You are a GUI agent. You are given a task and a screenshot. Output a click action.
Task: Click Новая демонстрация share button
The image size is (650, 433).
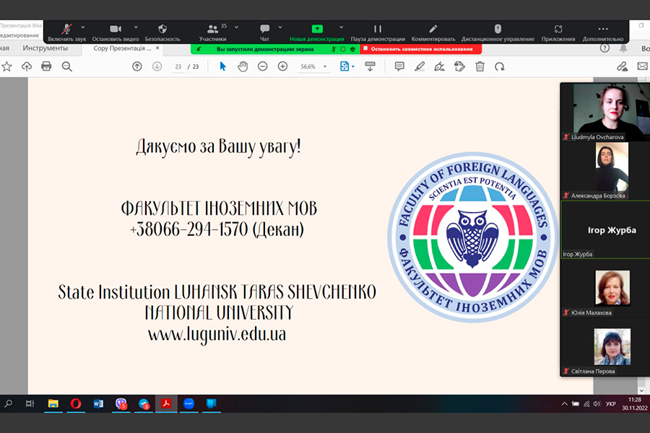(x=317, y=30)
